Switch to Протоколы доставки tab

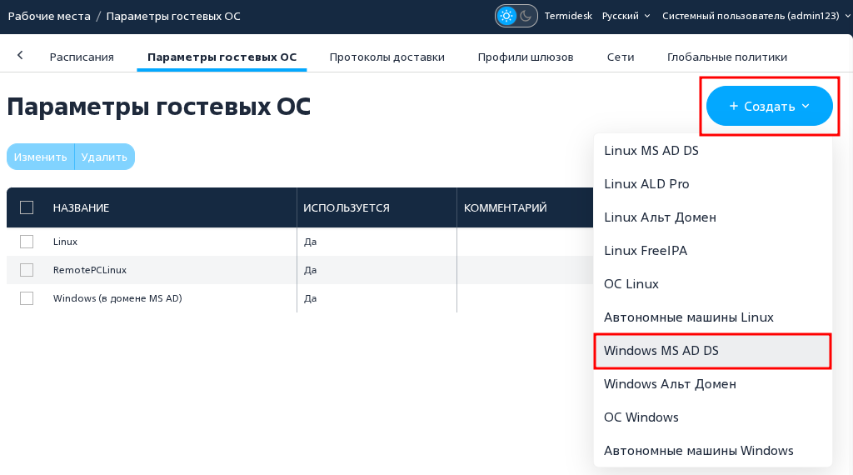(387, 57)
